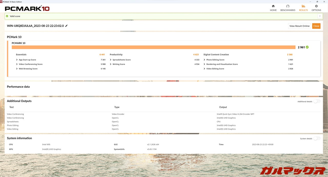Click the green valid score checkmark icon
This screenshot has width=328, height=177.
tap(7, 16)
